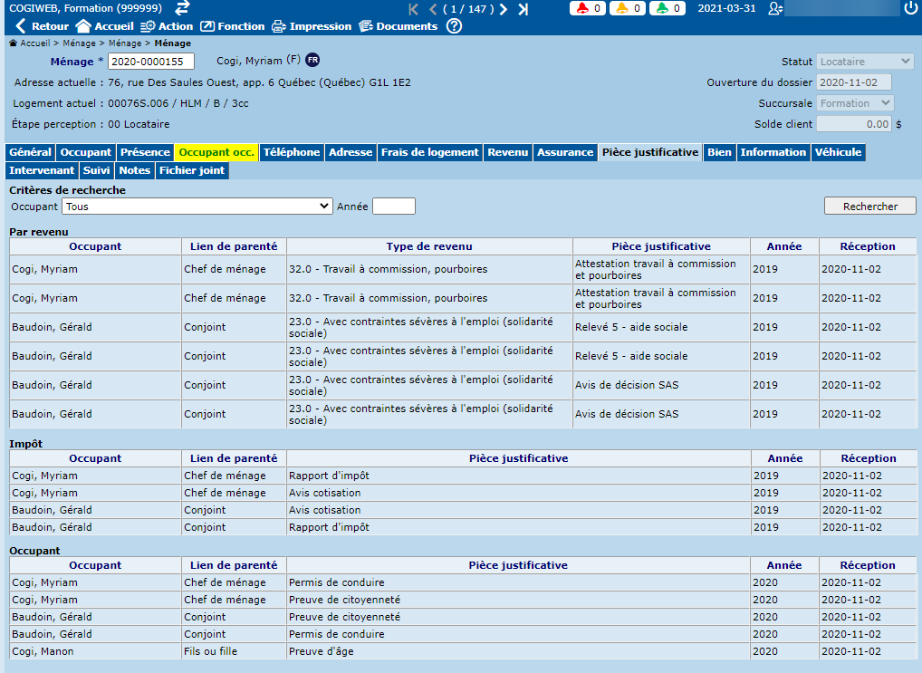Open the help question mark icon
Screen dimensions: 922x673
tap(454, 26)
